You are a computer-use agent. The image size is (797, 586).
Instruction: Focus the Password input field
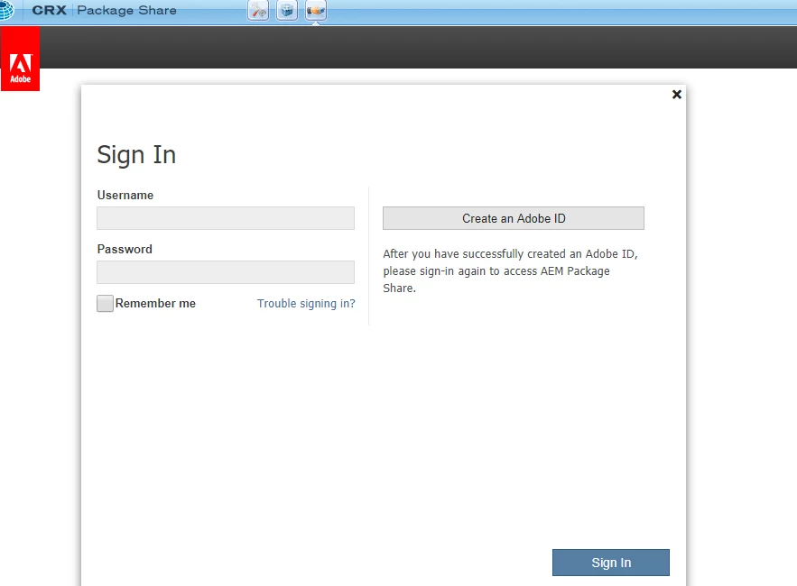point(226,272)
